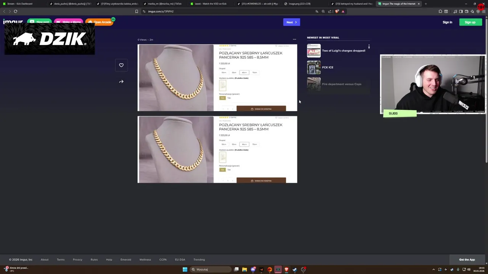Viewport: 488px width, 274px height.
Task: Switch to the denis_puchcij TikTok tab
Action: [70, 4]
